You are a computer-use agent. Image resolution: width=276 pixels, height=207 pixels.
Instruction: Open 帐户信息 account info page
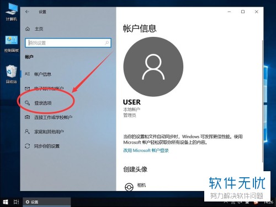[43, 74]
